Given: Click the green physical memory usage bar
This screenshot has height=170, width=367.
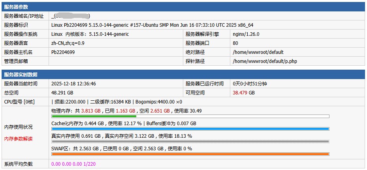Looking at the screenshot, I should (94, 116).
